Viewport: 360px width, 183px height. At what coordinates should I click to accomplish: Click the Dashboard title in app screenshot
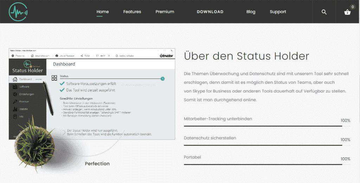[64, 64]
